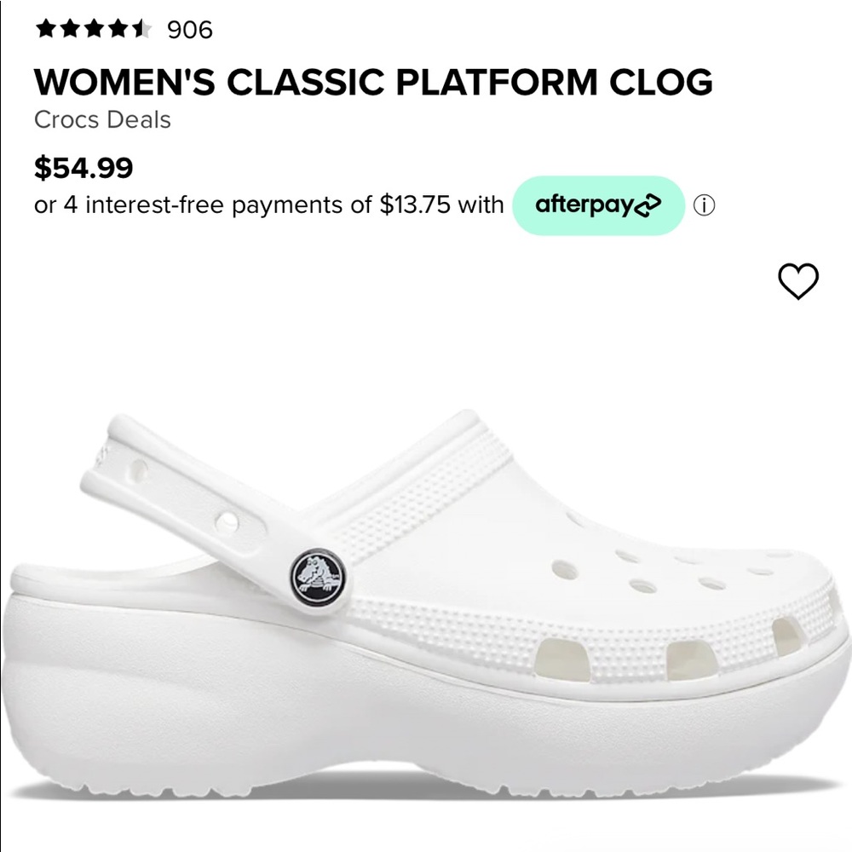The width and height of the screenshot is (852, 852).
Task: Click the $54.99 price label
Action: [x=83, y=168]
